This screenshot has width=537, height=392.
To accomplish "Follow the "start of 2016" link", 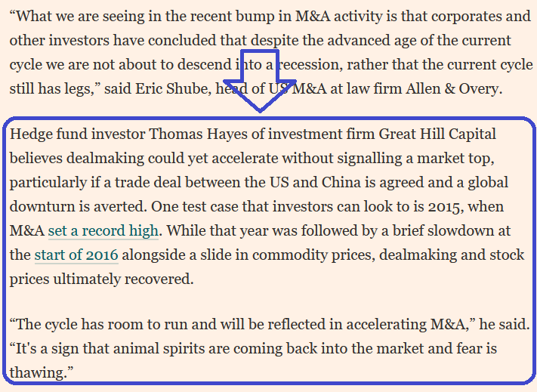I will [76, 255].
